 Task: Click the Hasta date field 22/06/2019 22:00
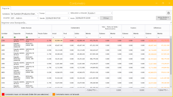(86, 18)
